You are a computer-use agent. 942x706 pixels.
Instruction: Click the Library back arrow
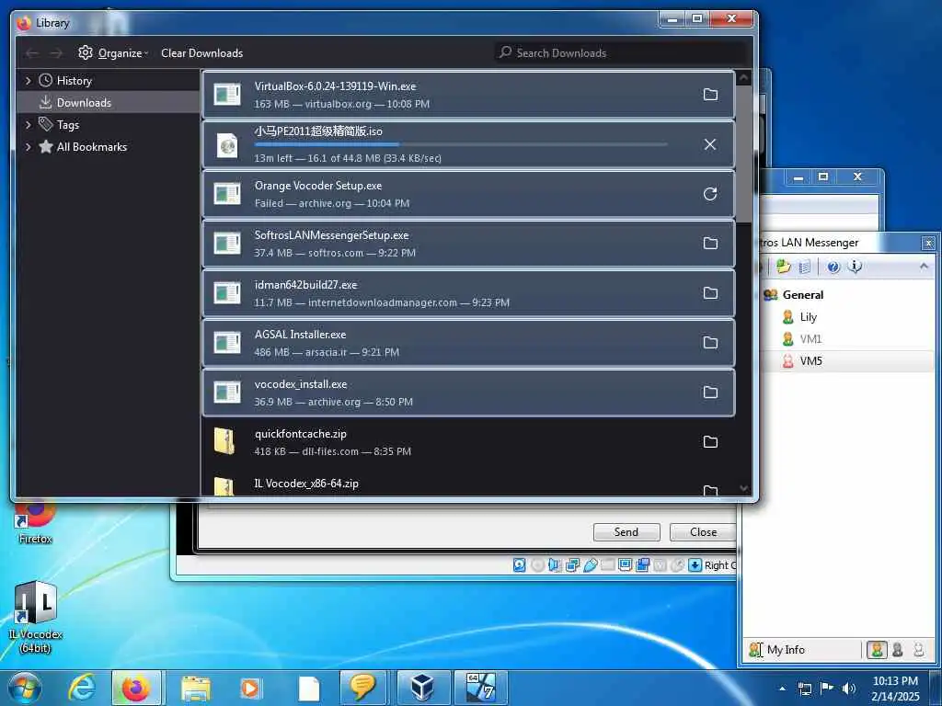click(32, 53)
